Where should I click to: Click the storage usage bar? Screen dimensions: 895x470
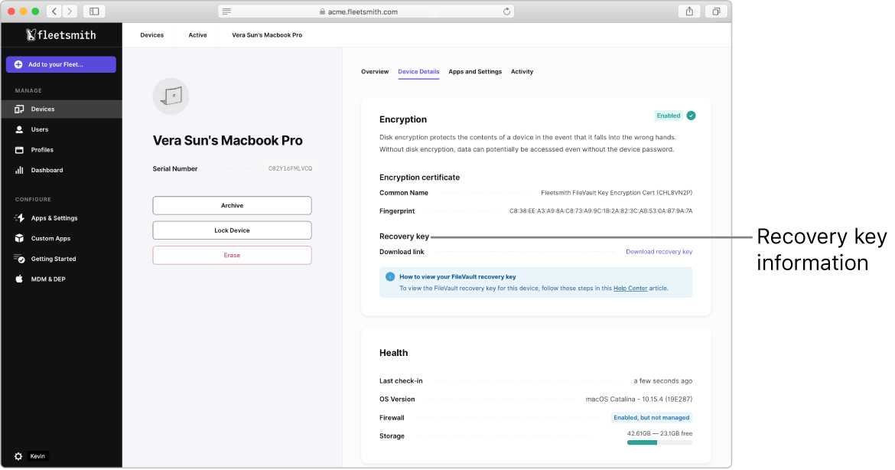(x=660, y=442)
